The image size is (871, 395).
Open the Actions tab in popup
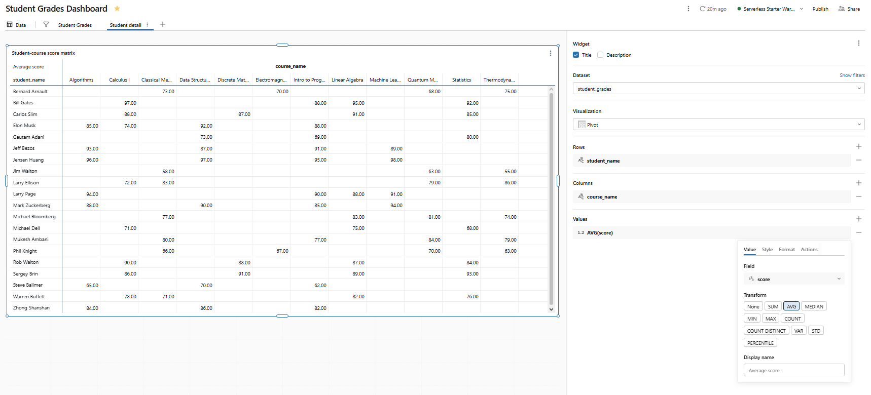pyautogui.click(x=809, y=249)
